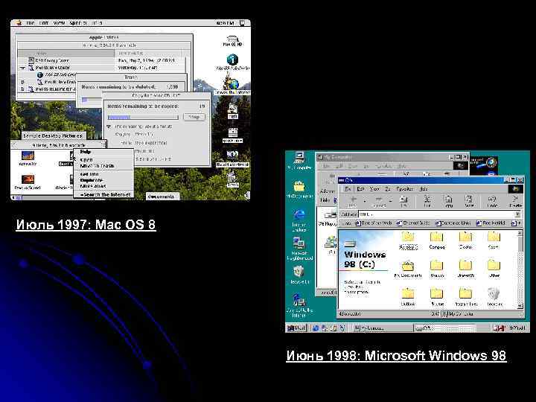Screen dimensions: 536x402
Task: Open Favorites menu in C:\ window
Action: [404, 188]
